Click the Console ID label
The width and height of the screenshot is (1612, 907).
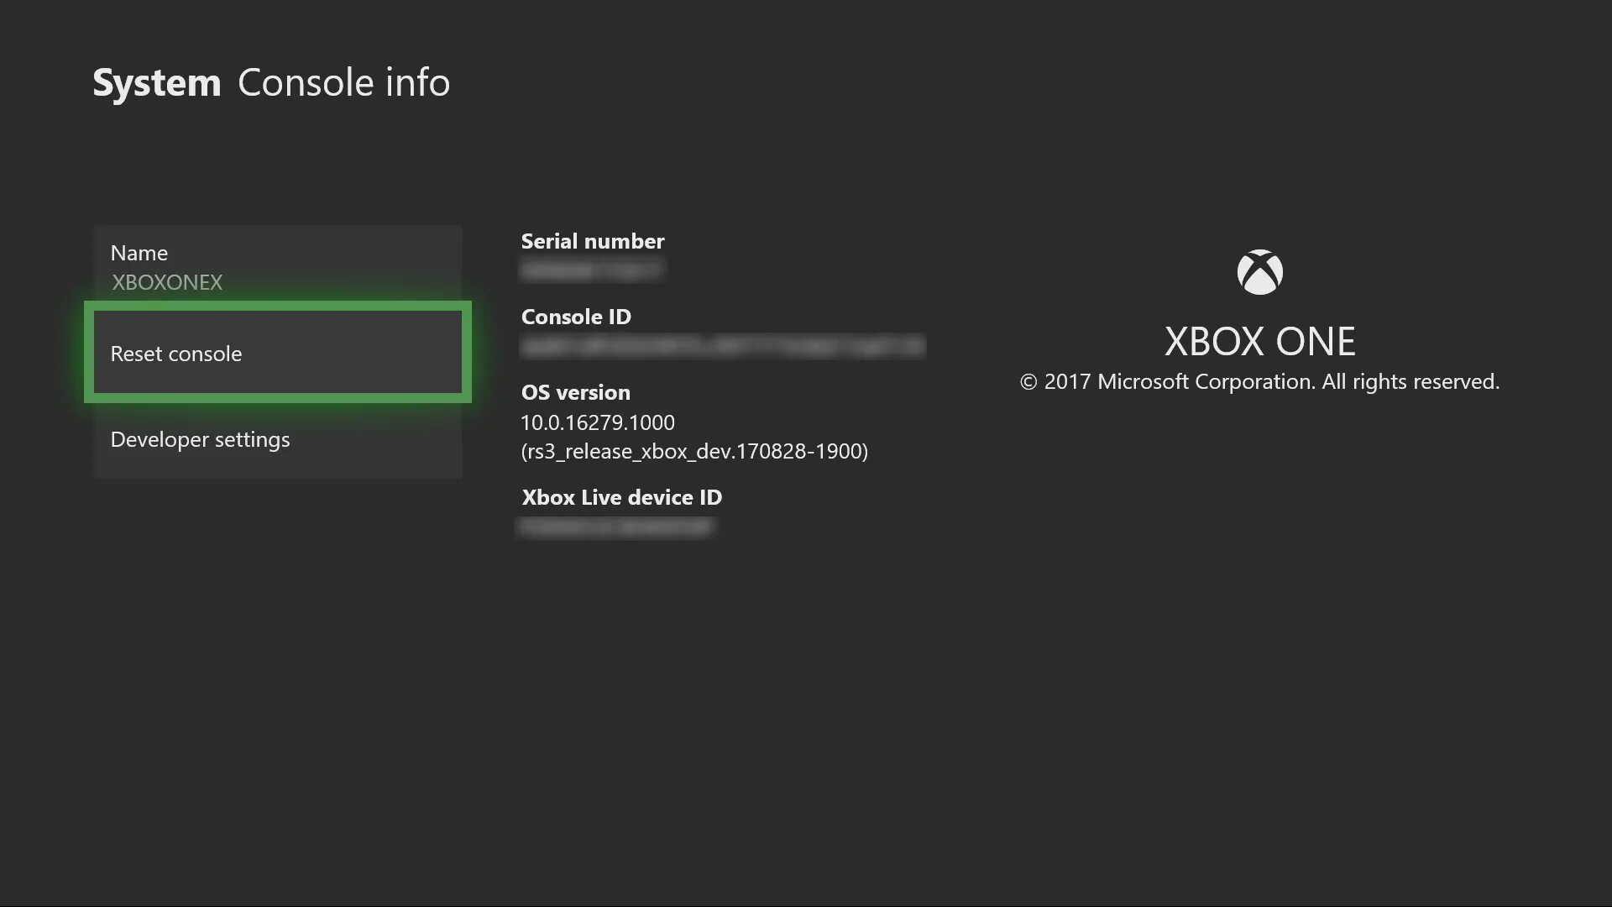click(576, 317)
